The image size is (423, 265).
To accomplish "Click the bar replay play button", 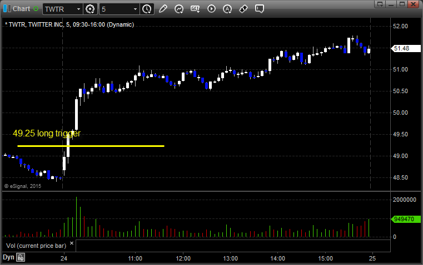I will (x=211, y=9).
